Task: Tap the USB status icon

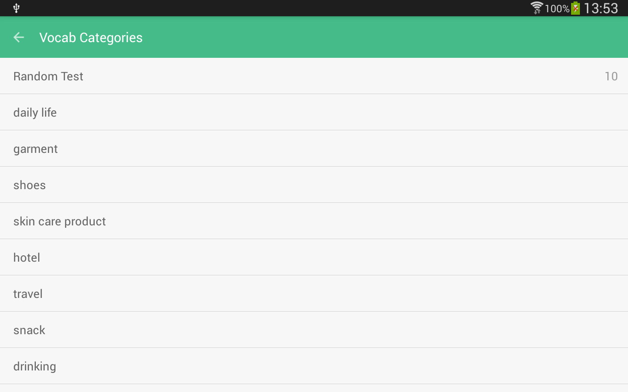Action: pyautogui.click(x=16, y=8)
